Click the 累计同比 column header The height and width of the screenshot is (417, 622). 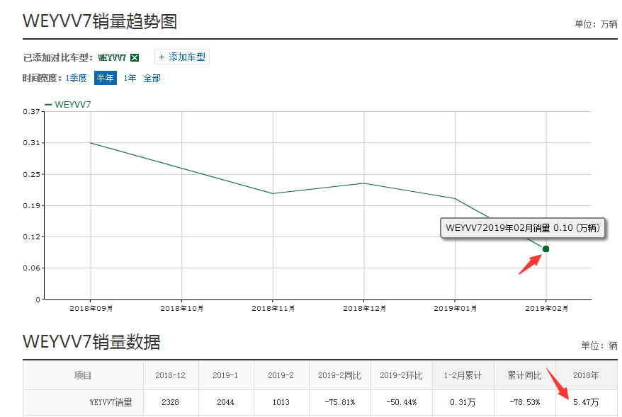[x=524, y=375]
